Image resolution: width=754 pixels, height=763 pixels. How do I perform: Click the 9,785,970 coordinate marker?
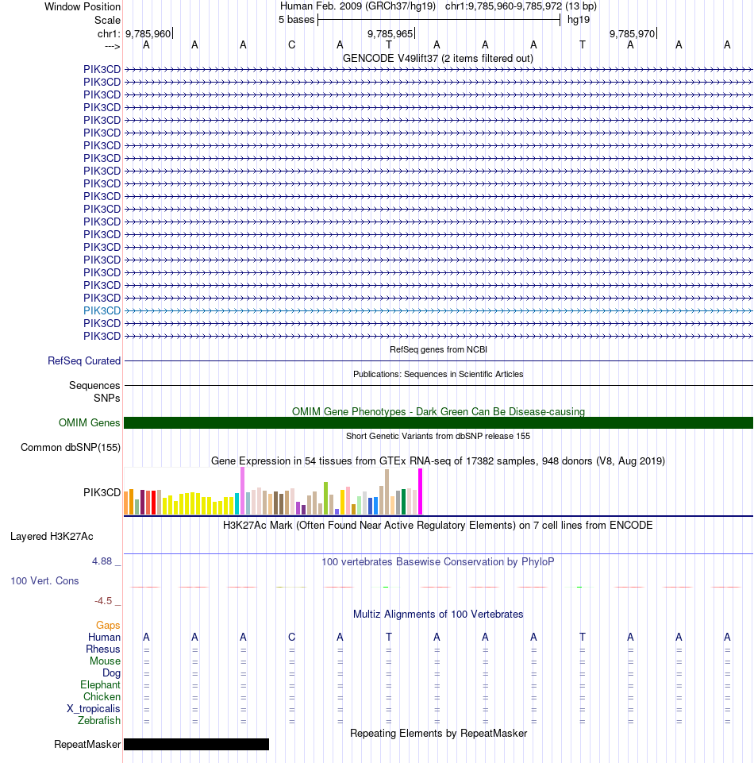633,33
